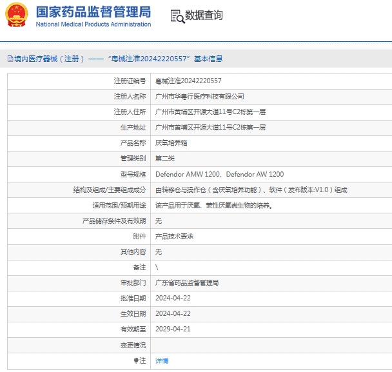392x372 pixels.
Task: Click 无 in the 其他内容 row
Action: coord(159,251)
